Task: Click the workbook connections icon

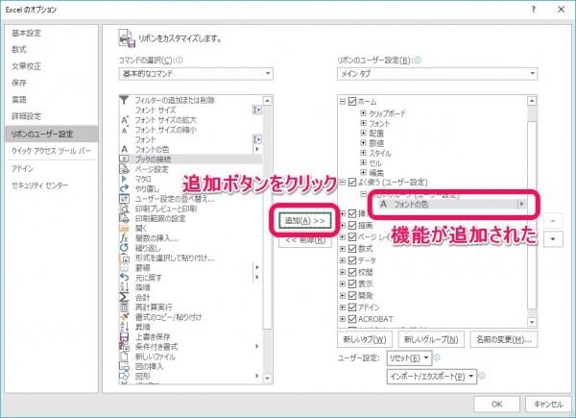Action: pos(124,160)
